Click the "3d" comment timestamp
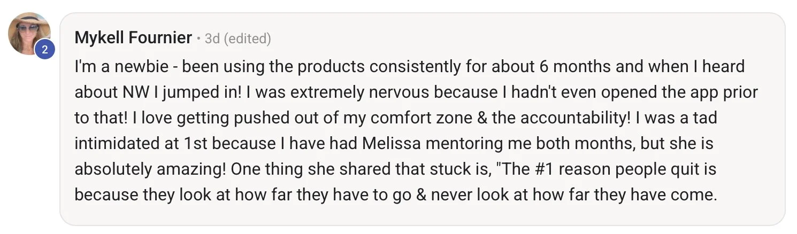797x234 pixels. (x=212, y=38)
